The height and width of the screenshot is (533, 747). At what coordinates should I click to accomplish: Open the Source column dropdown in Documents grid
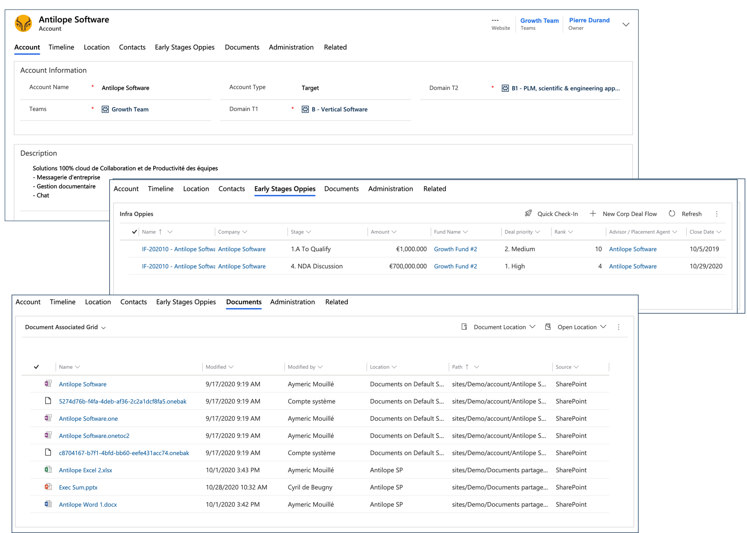point(576,367)
